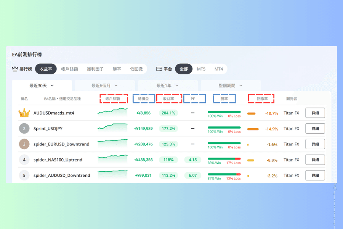Click the 帳戶餘額 column header
This screenshot has width=343, height=229.
coord(113,99)
